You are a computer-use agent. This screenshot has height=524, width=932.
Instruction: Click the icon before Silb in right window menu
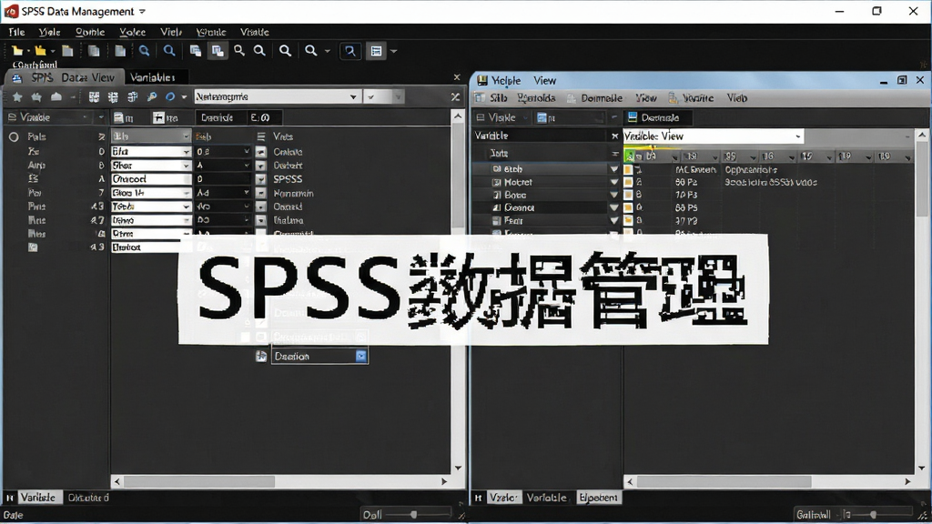coord(481,98)
